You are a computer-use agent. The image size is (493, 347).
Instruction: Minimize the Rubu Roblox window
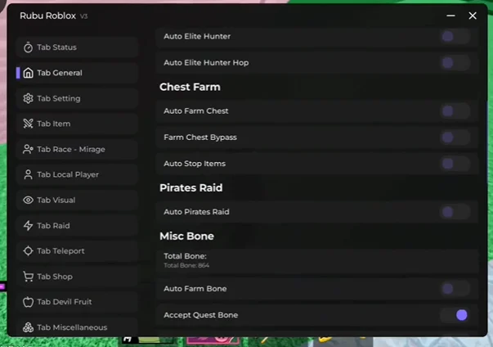pyautogui.click(x=450, y=16)
